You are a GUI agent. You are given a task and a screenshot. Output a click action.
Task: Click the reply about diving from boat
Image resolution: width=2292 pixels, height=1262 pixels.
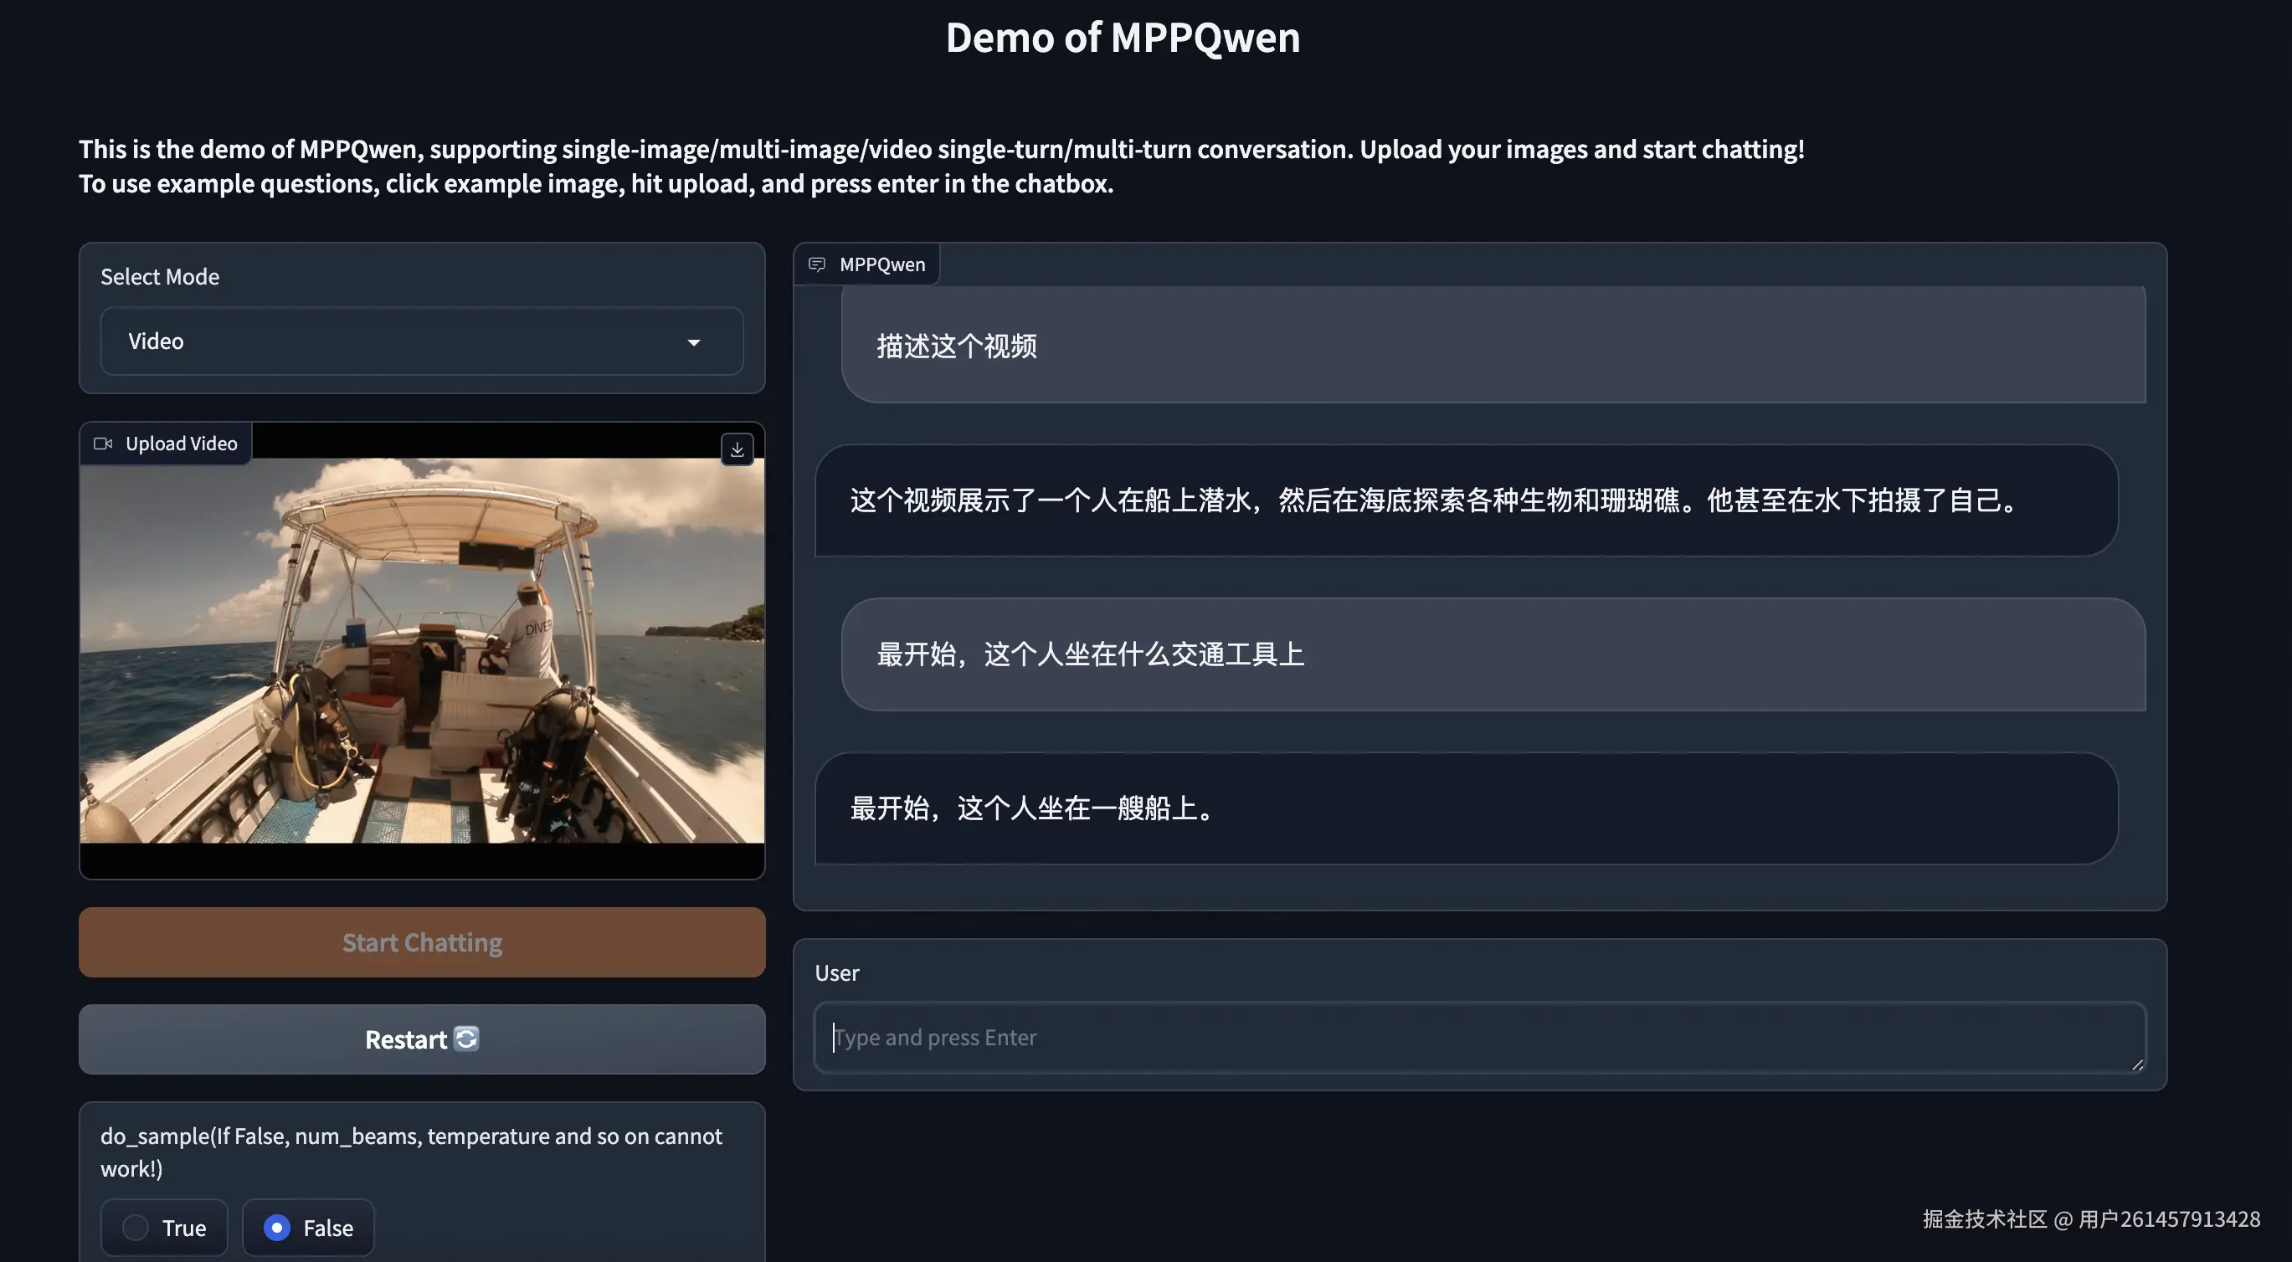click(x=1432, y=500)
